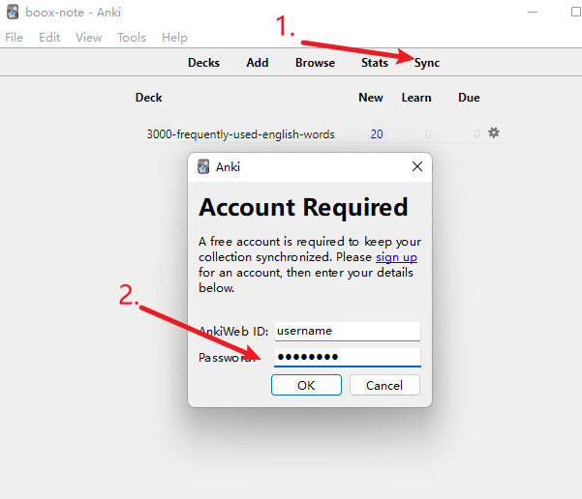Click the new card count 20
The image size is (582, 499).
point(377,133)
